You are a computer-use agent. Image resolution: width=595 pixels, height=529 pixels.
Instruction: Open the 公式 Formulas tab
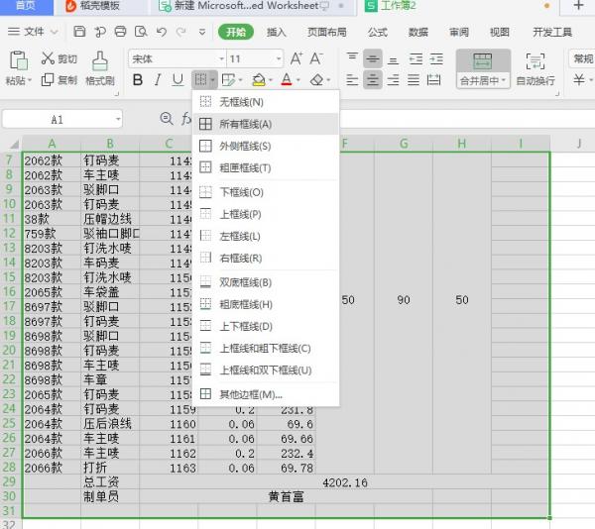(378, 33)
